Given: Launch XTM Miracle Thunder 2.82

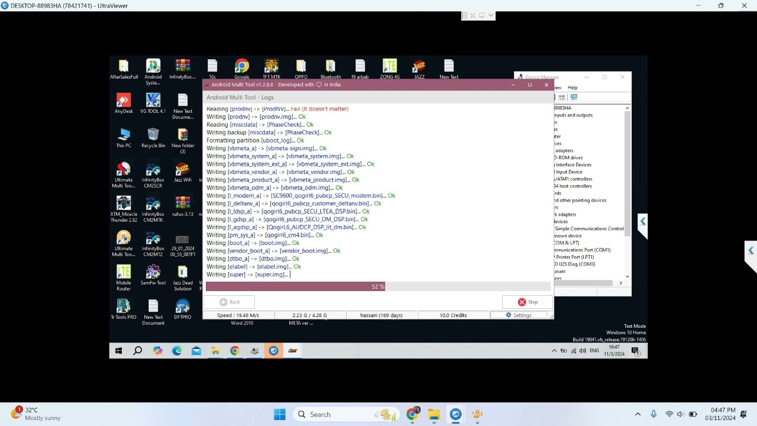Looking at the screenshot, I should [124, 209].
